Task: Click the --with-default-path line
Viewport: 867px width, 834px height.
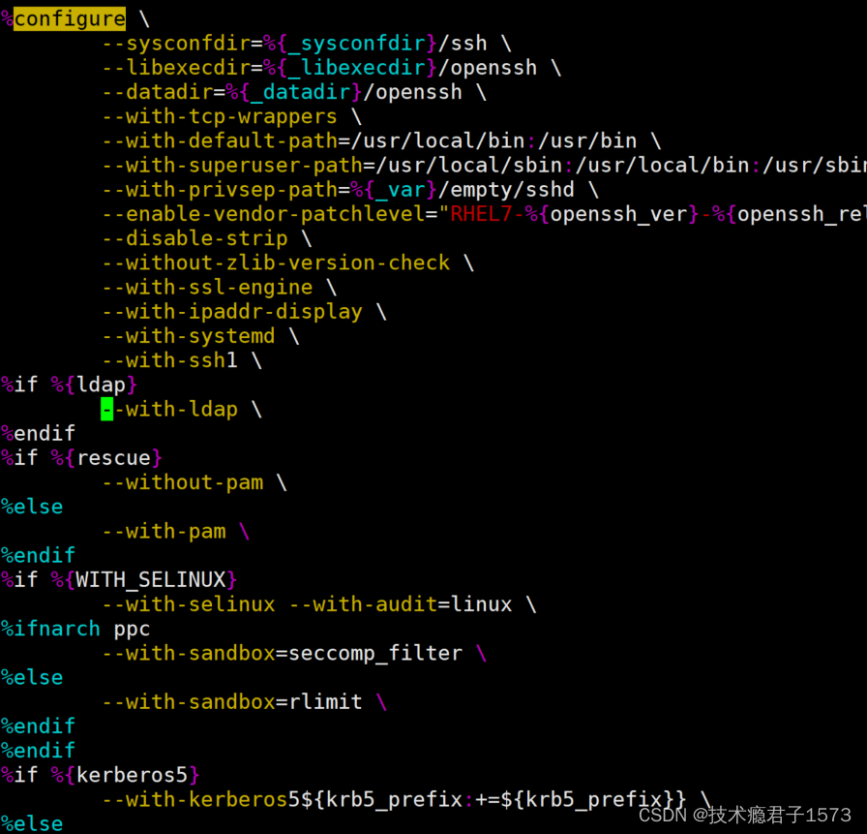Action: pyautogui.click(x=381, y=140)
